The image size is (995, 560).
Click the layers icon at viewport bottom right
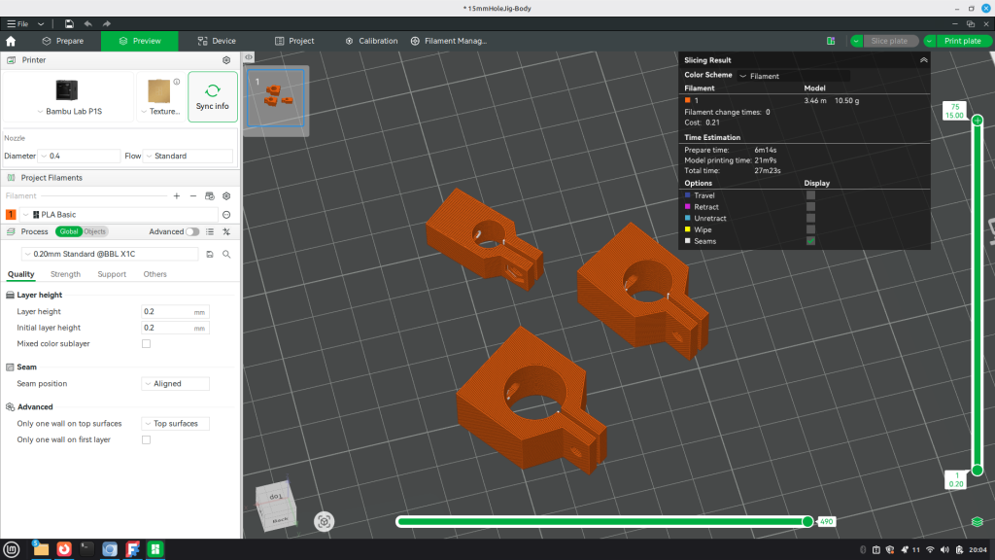pyautogui.click(x=978, y=522)
